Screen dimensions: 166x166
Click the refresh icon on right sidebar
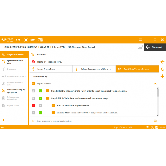[162, 69]
